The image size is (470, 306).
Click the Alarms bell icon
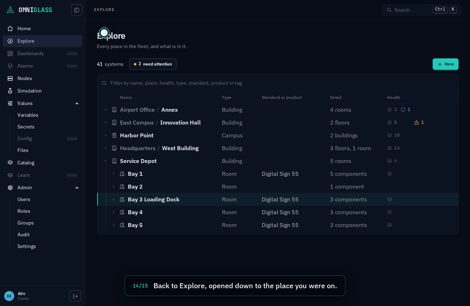(10, 66)
